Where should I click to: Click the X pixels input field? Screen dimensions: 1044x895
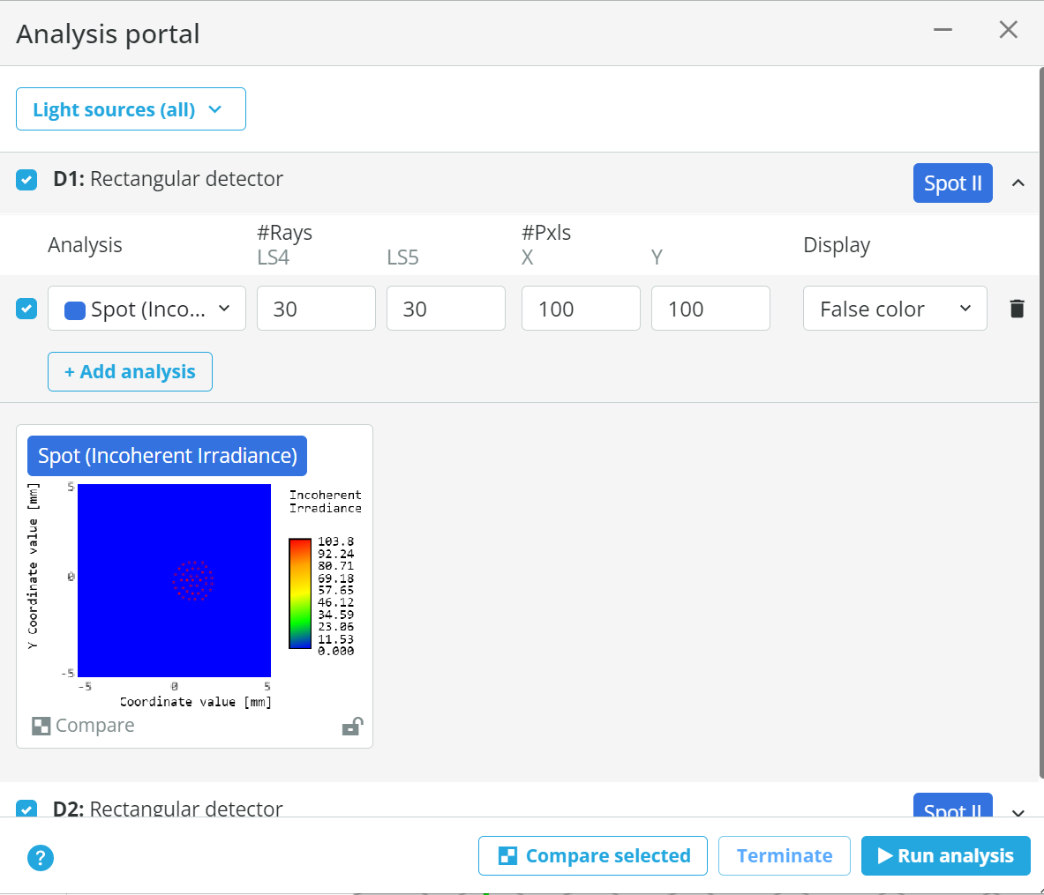(581, 309)
